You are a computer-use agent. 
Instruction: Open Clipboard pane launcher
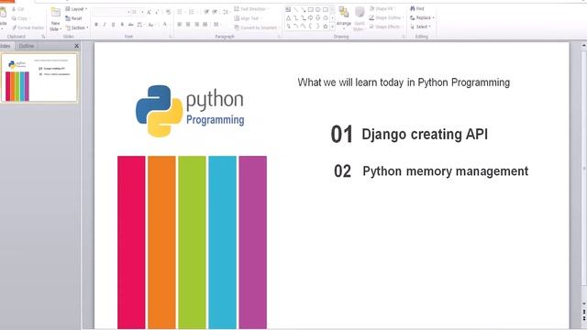(43, 37)
